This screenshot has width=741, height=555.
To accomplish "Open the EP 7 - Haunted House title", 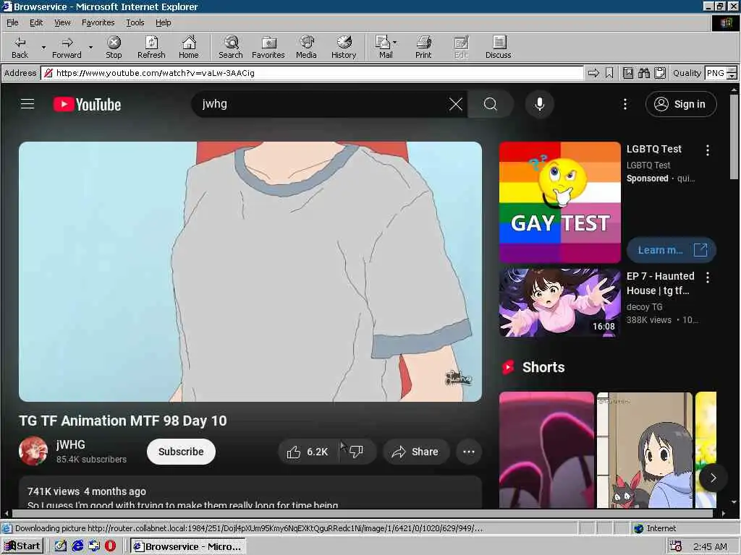I will tap(661, 283).
